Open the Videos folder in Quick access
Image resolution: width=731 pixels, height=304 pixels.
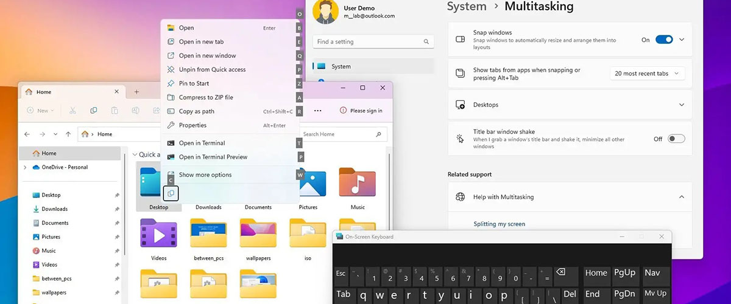[x=158, y=233]
